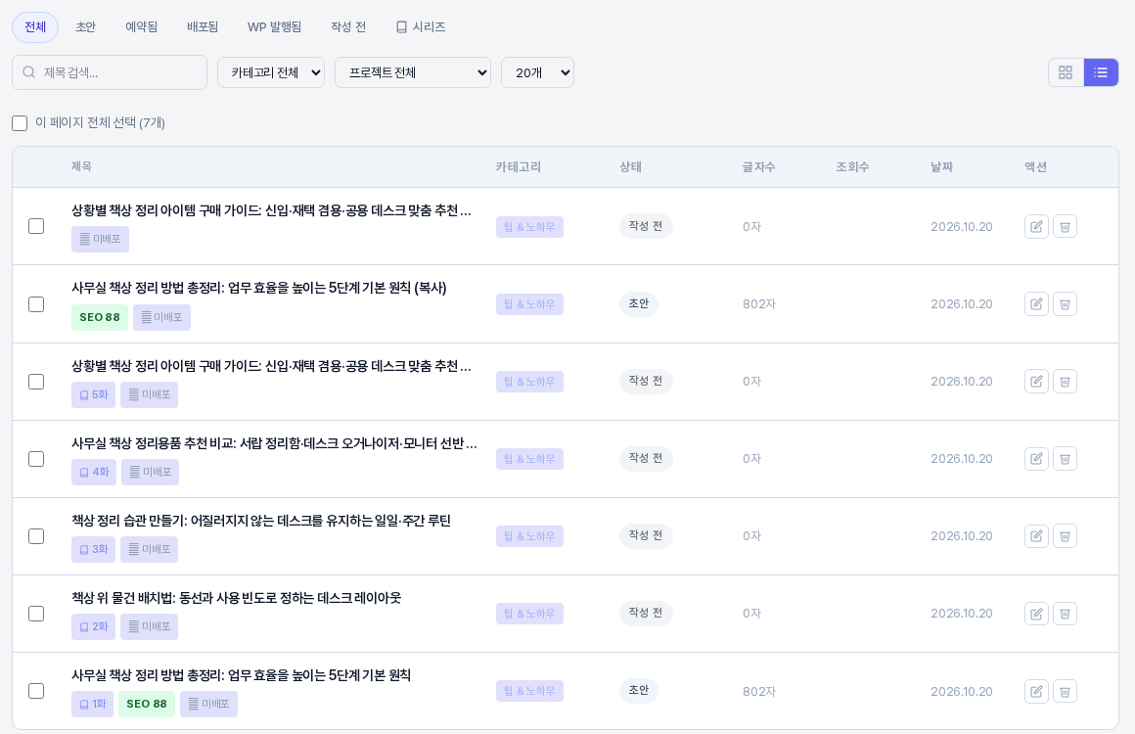Select the 사무실 책상 정리 방법 1화 row
Screen dimensions: 1135x734
coord(36,691)
